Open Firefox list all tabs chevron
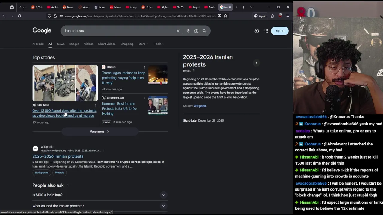 click(252, 7)
